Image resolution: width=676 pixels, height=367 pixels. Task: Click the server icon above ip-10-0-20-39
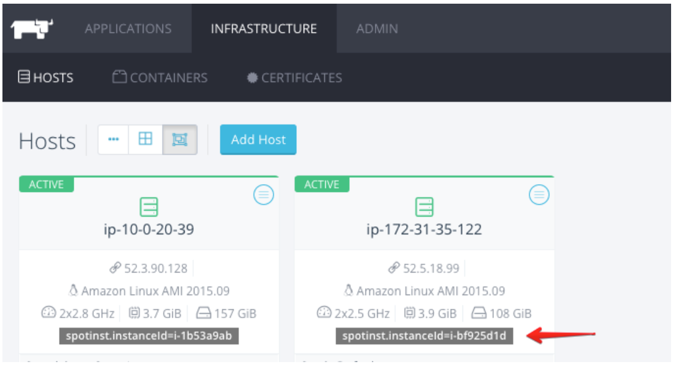(x=148, y=208)
